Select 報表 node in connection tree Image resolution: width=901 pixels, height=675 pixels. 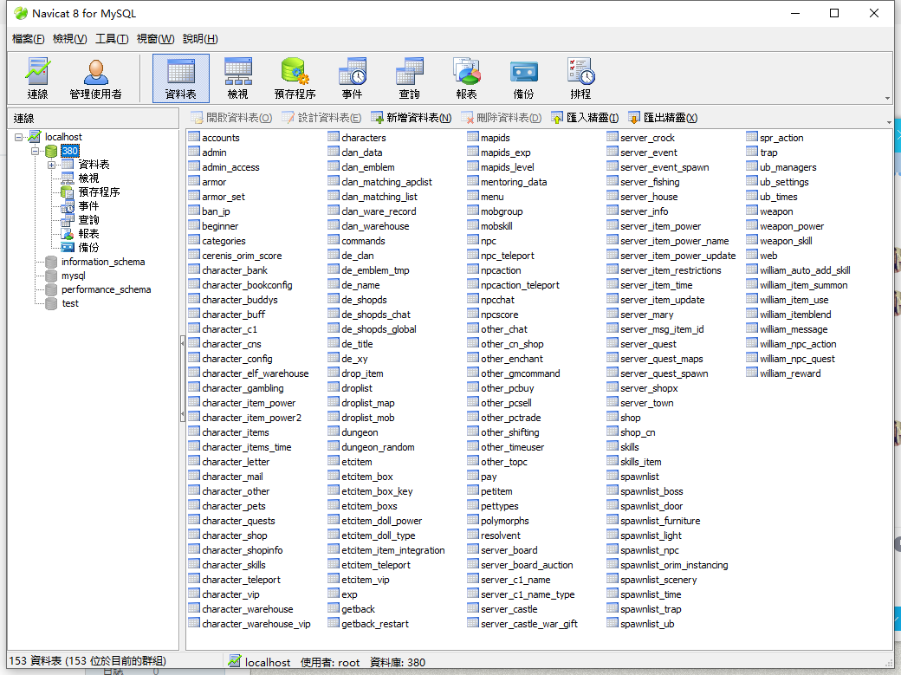point(88,233)
